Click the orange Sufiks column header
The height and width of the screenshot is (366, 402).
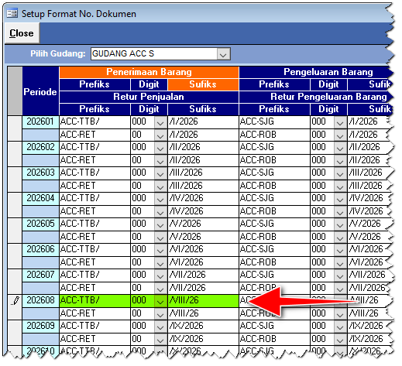pyautogui.click(x=203, y=84)
